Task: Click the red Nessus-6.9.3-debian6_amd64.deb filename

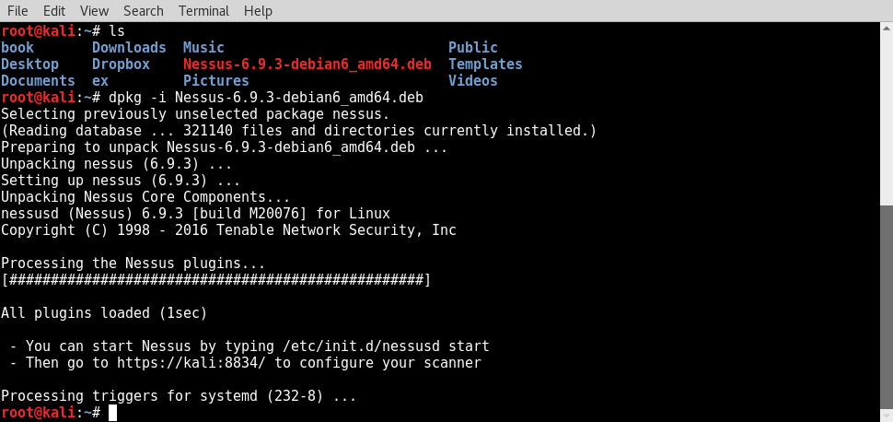Action: 307,64
